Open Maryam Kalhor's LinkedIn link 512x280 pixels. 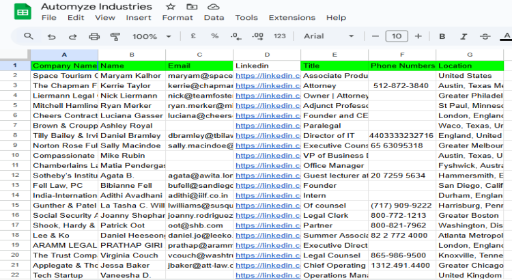click(x=268, y=76)
